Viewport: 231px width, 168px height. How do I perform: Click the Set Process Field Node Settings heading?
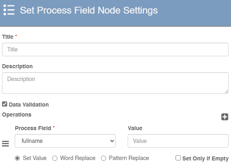89,10
